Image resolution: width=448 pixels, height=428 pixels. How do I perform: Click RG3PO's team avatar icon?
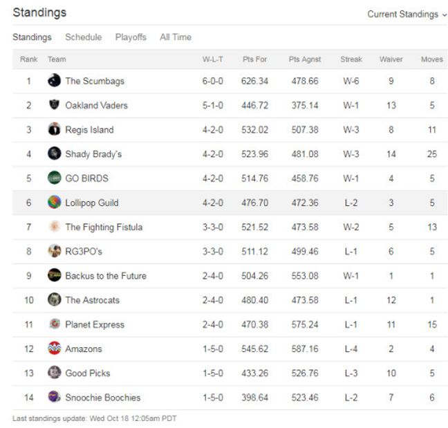tap(54, 251)
